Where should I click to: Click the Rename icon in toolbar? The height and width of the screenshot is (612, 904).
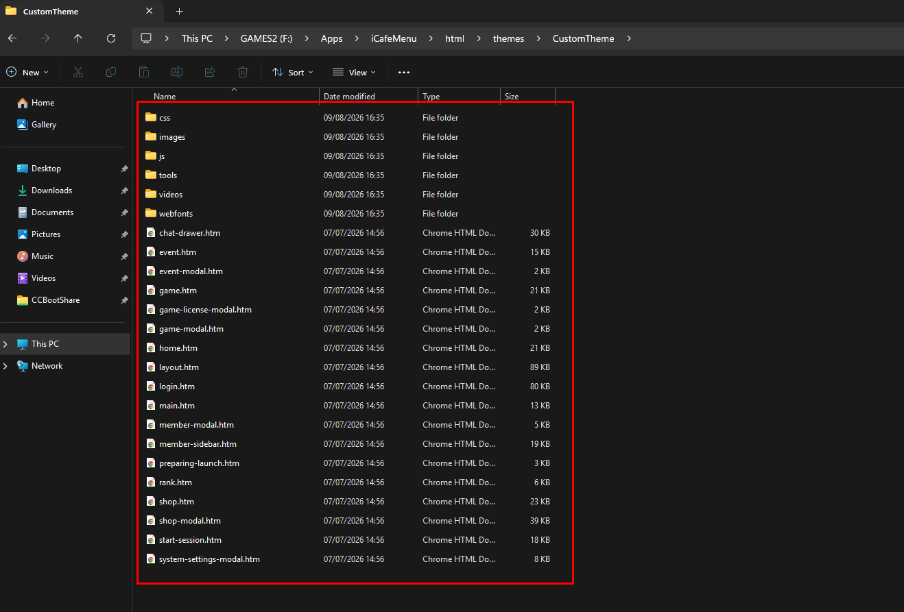pos(176,72)
